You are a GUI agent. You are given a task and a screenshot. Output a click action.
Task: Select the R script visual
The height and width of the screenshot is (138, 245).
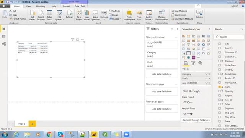(198, 53)
